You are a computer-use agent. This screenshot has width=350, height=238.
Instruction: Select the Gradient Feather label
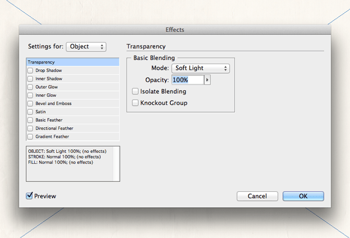tap(52, 136)
